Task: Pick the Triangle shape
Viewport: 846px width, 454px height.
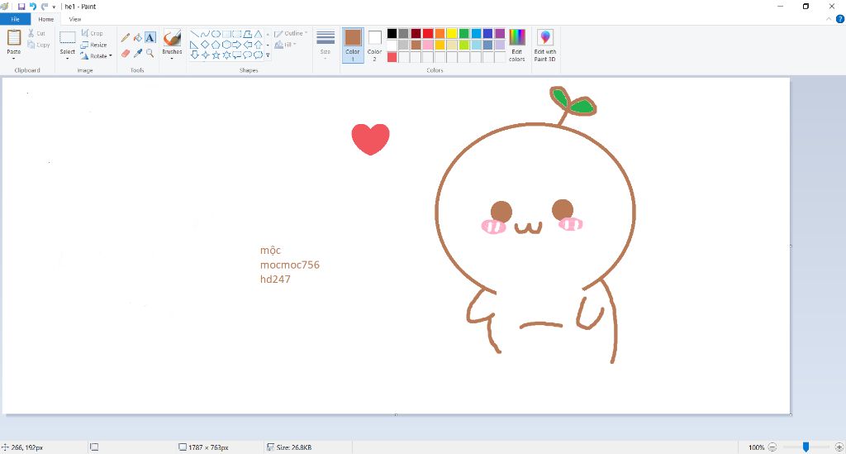Action: 259,34
